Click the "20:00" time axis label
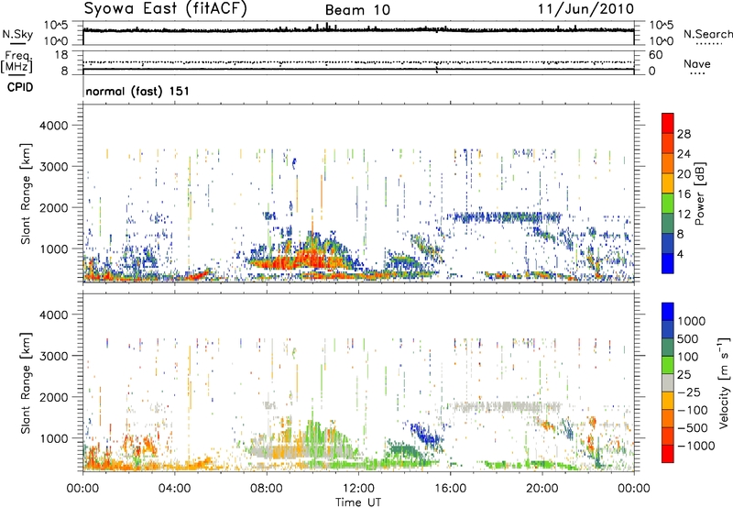 tap(542, 488)
